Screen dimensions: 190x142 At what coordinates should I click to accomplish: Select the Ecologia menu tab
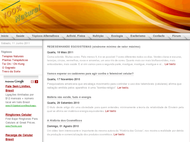(117, 36)
